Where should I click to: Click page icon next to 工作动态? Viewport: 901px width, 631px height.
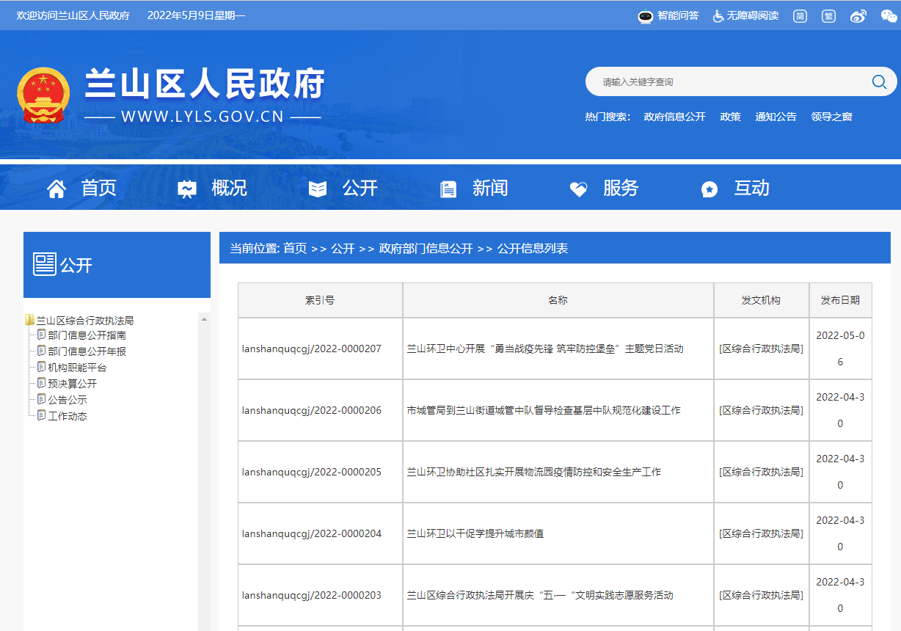pos(42,415)
